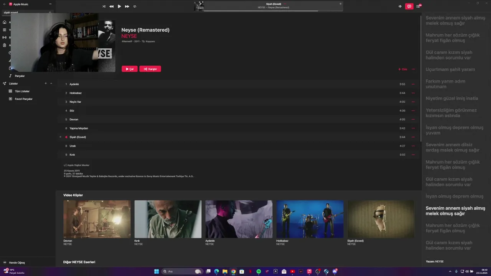Screen dimensions: 491x276
Task: Toggle the lyrics panel button
Action: tap(409, 6)
